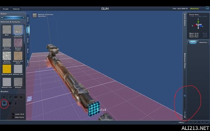Open the Tutorial menu

(16, 9)
